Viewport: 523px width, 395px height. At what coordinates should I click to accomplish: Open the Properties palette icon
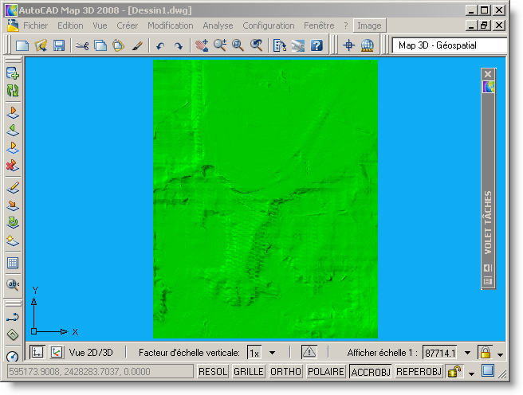tap(280, 45)
